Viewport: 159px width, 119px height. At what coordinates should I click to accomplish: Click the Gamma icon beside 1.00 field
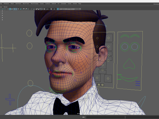(x=51, y=9)
